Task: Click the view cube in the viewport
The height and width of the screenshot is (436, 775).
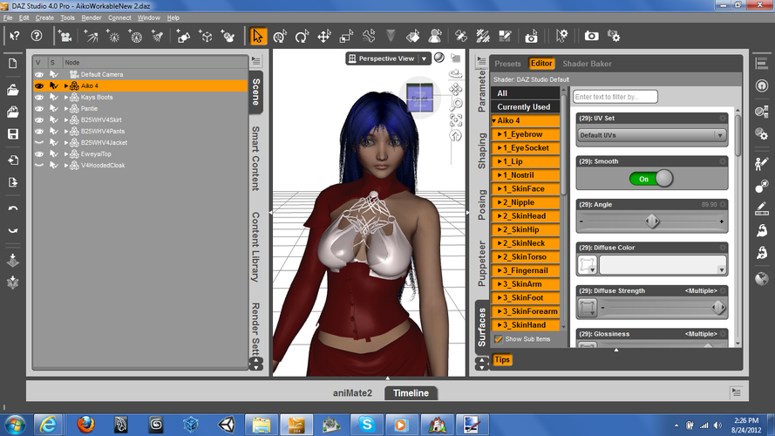Action: [x=419, y=98]
